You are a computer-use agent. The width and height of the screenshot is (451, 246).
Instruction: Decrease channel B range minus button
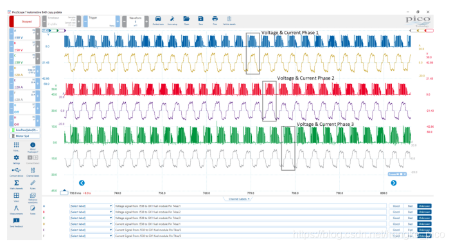(x=11, y=46)
